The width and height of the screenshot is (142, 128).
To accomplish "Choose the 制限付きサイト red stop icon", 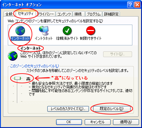I will [91, 31].
